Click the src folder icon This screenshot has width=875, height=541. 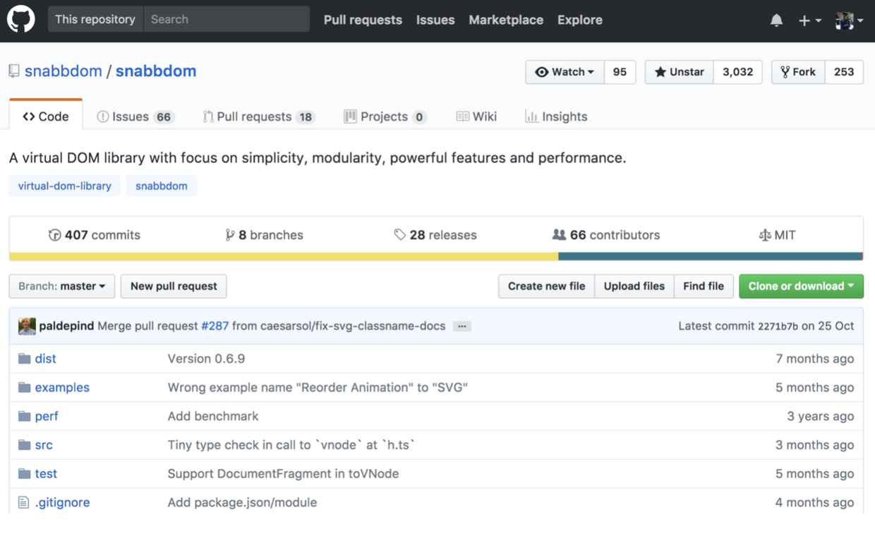[x=25, y=445]
